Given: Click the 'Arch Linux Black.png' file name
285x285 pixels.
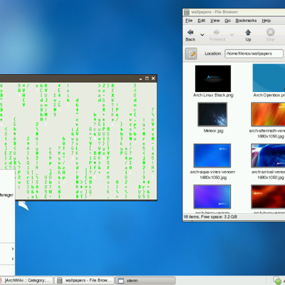Looking at the screenshot, I should 213,95.
